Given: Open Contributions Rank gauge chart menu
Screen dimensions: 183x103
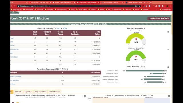Looking at the screenshot, I should coord(168,32).
